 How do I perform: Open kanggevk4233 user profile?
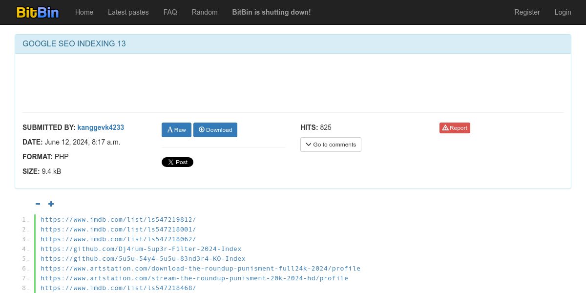101,127
